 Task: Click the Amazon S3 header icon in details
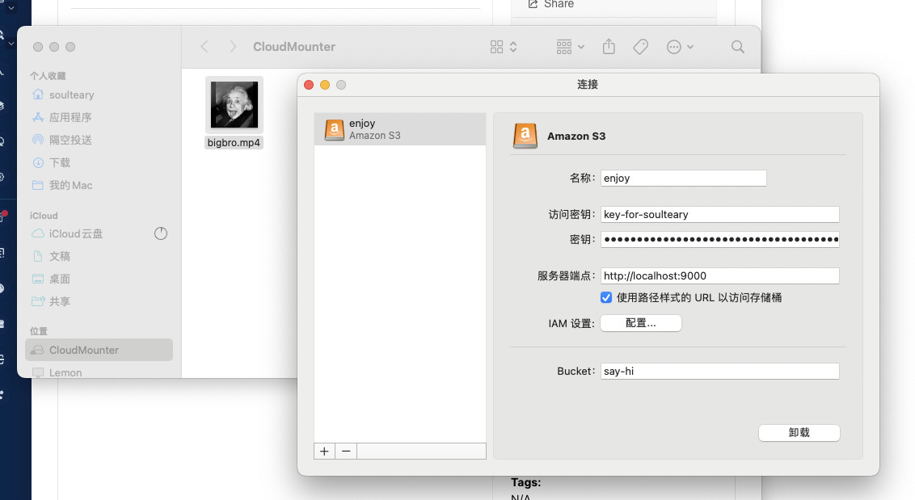click(525, 136)
